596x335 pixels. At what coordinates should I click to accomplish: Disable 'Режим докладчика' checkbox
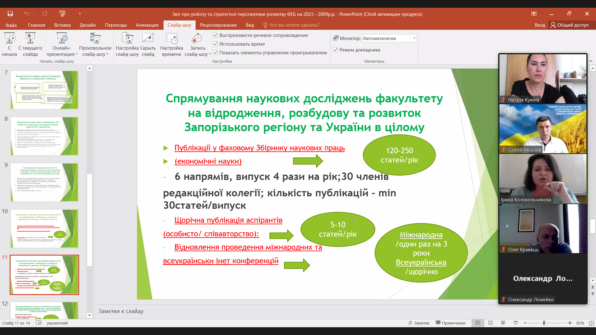[335, 50]
